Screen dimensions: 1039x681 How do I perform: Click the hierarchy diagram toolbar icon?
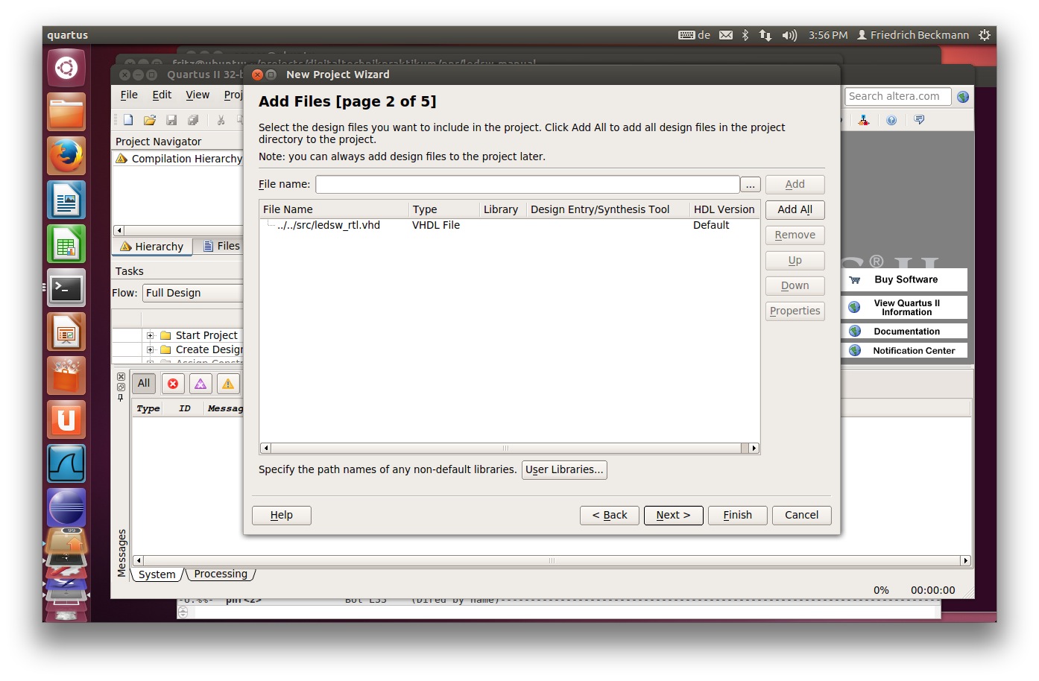864,120
